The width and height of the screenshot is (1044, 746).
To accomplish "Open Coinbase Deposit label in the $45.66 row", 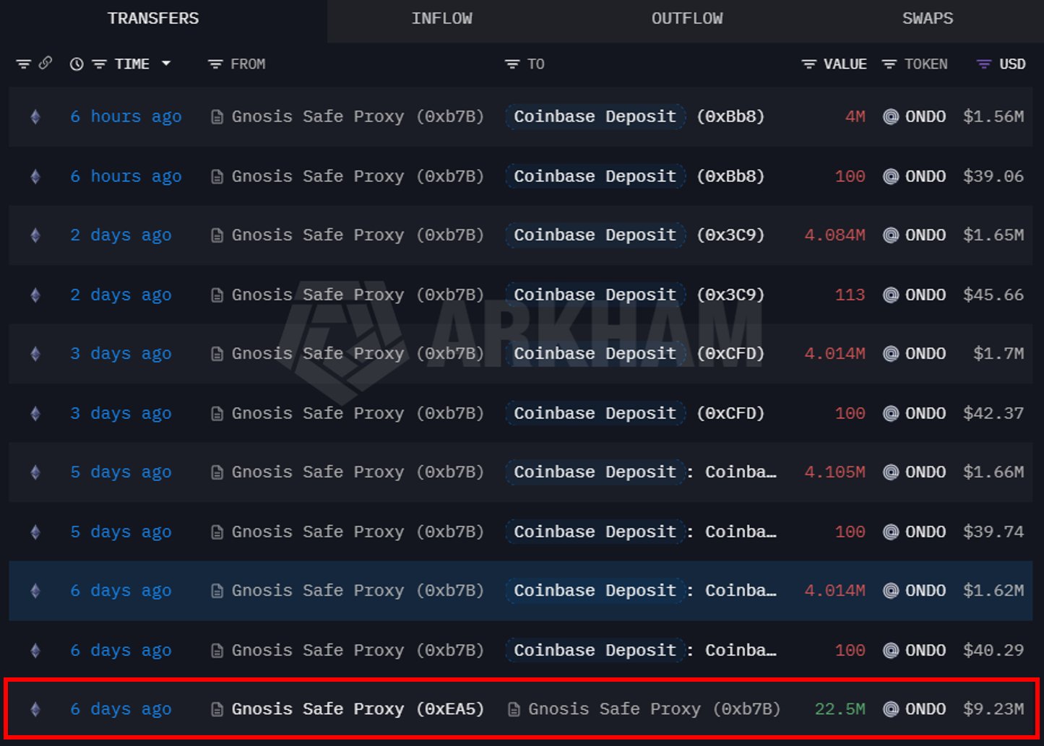I will [x=595, y=295].
